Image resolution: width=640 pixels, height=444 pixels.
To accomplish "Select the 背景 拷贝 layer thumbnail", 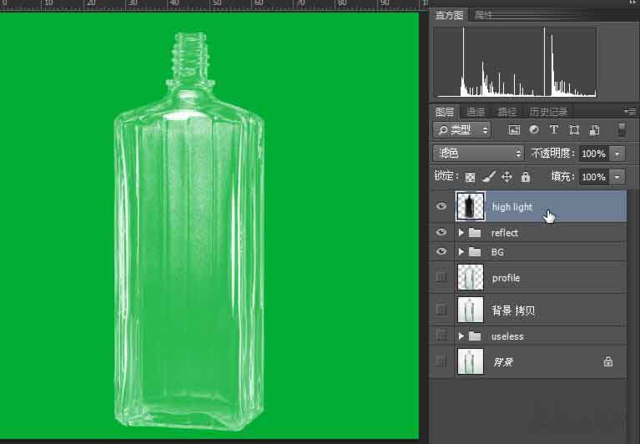I will pos(471,310).
